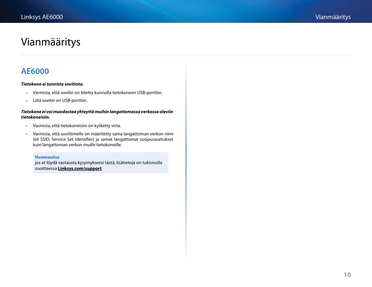Viewport: 372px width, 287px height.
Task: Select heading "Tietokone ei tunnista sovitinta."
Action: tap(52, 84)
